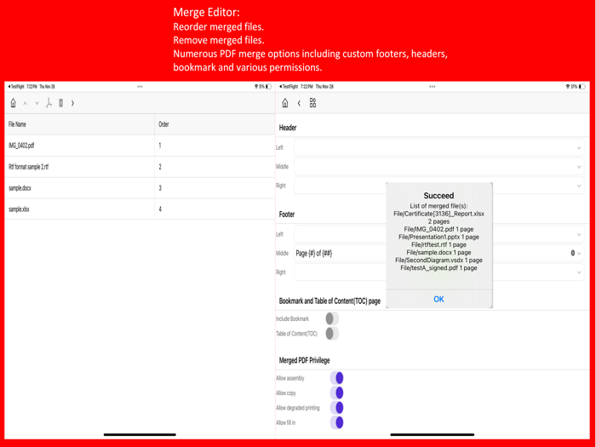Screen dimensions: 596x447
Task: Return to TestFlight from left status bar
Action: (x=16, y=87)
